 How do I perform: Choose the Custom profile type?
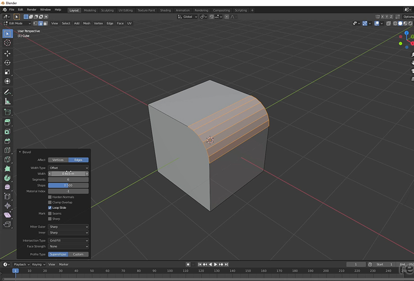pyautogui.click(x=78, y=254)
